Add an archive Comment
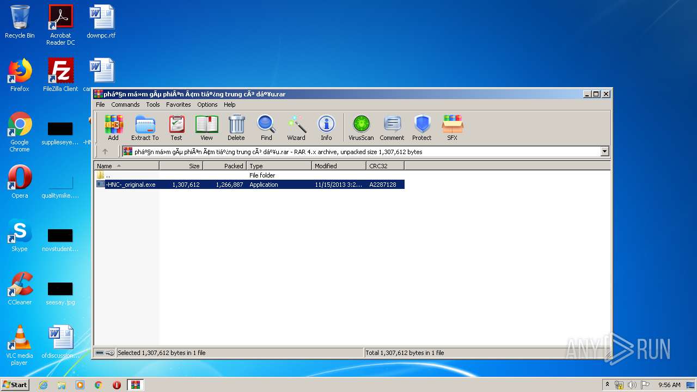Viewport: 697px width, 392px height. pyautogui.click(x=392, y=128)
